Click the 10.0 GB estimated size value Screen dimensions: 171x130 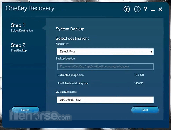(139, 75)
